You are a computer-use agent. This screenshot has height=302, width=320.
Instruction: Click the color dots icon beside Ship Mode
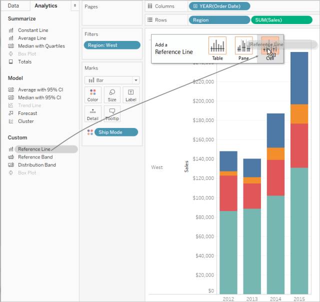tap(90, 132)
